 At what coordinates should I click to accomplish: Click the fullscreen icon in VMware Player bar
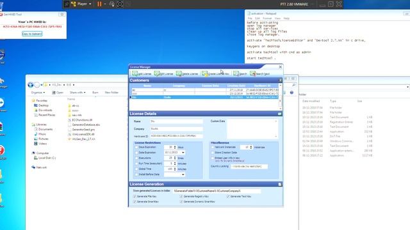click(x=120, y=4)
